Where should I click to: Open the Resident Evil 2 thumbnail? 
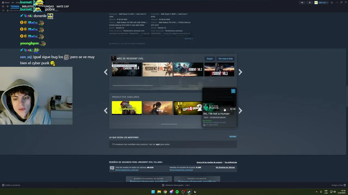pyautogui.click(x=188, y=69)
